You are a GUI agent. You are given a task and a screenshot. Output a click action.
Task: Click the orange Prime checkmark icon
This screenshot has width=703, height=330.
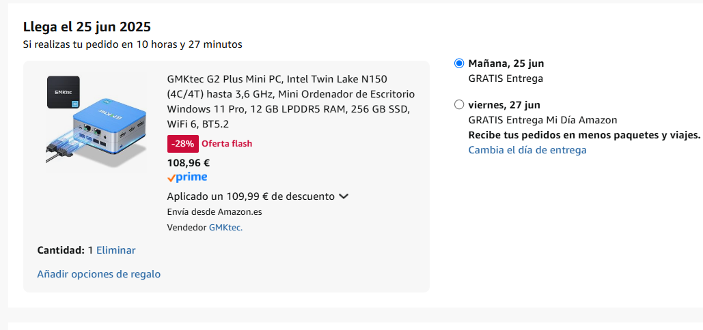(171, 178)
